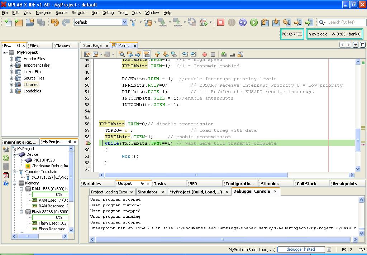Minimize the dashboard MyProje... panel
Screen dimensions: 367x255
70,142
